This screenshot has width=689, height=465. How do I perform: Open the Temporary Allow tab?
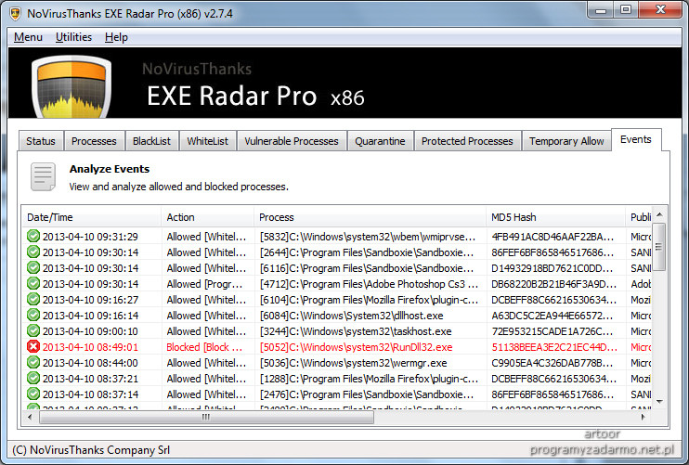(x=566, y=141)
